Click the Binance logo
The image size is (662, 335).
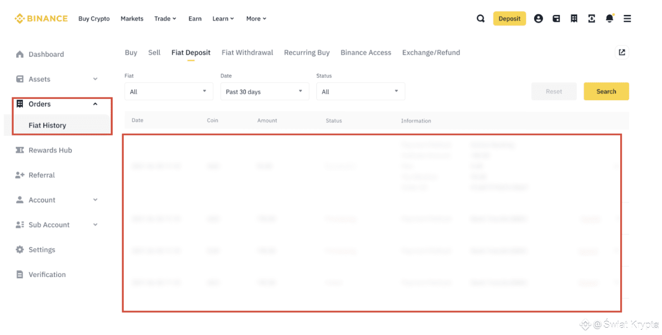pos(41,19)
